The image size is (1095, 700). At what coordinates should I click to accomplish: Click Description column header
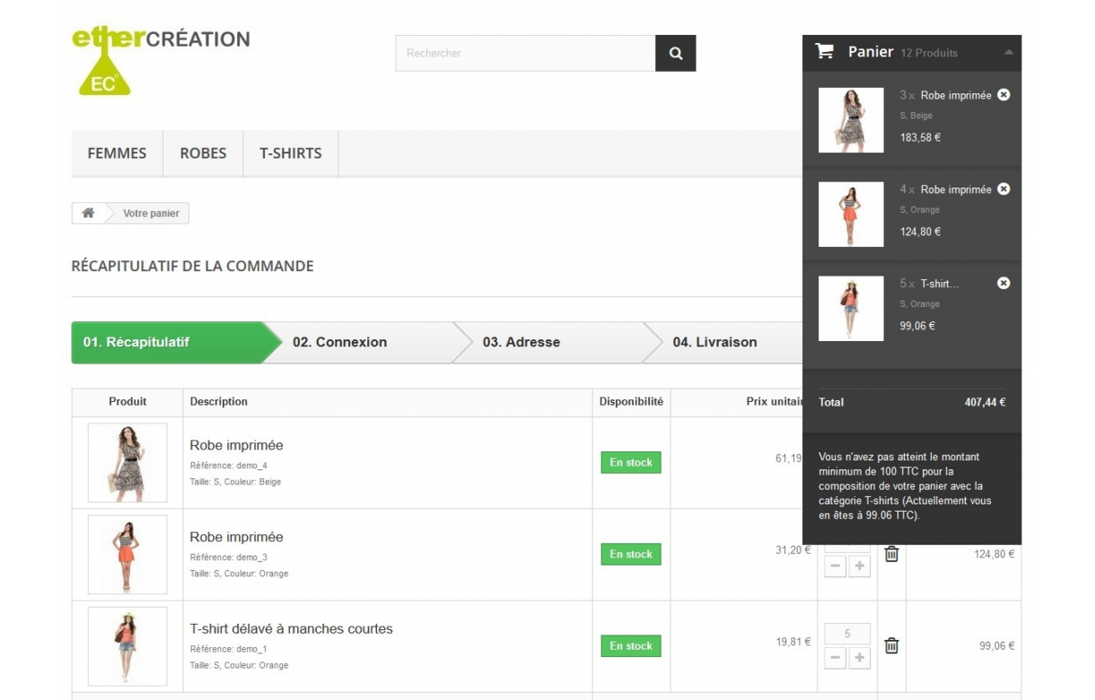point(218,402)
